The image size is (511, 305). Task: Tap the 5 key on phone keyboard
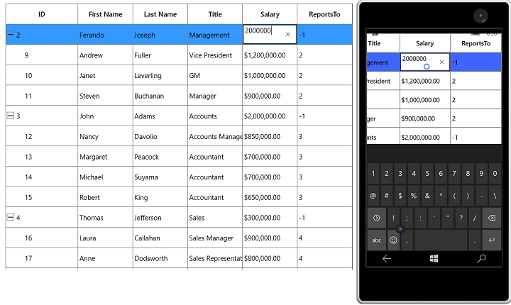tap(427, 174)
